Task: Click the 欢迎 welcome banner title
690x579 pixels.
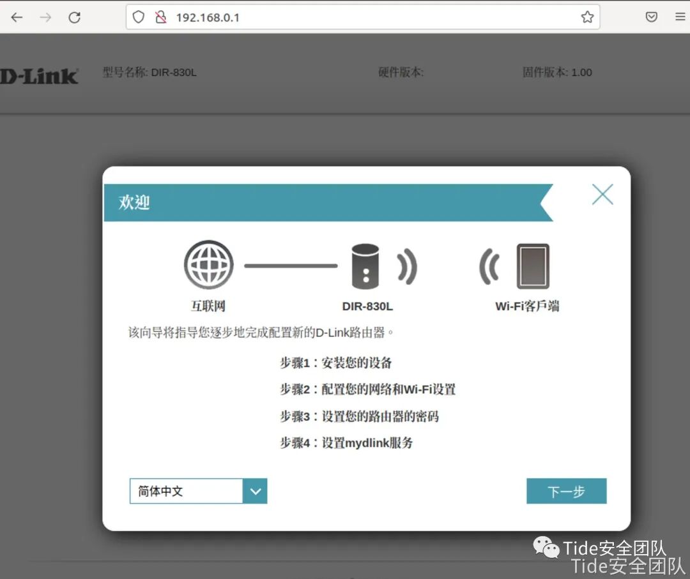Action: coord(134,202)
